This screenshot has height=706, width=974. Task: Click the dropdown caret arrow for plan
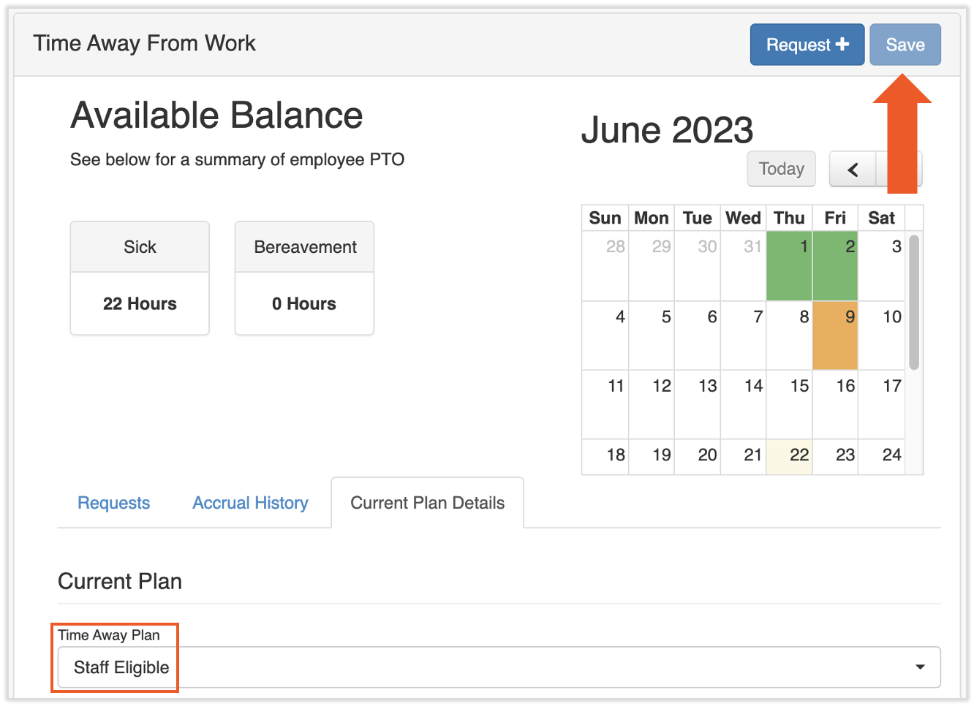920,667
